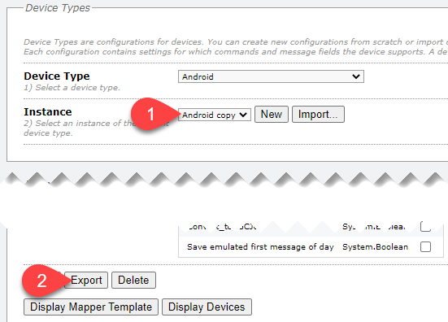Click the Device Type label
This screenshot has height=322, width=448.
[x=57, y=76]
